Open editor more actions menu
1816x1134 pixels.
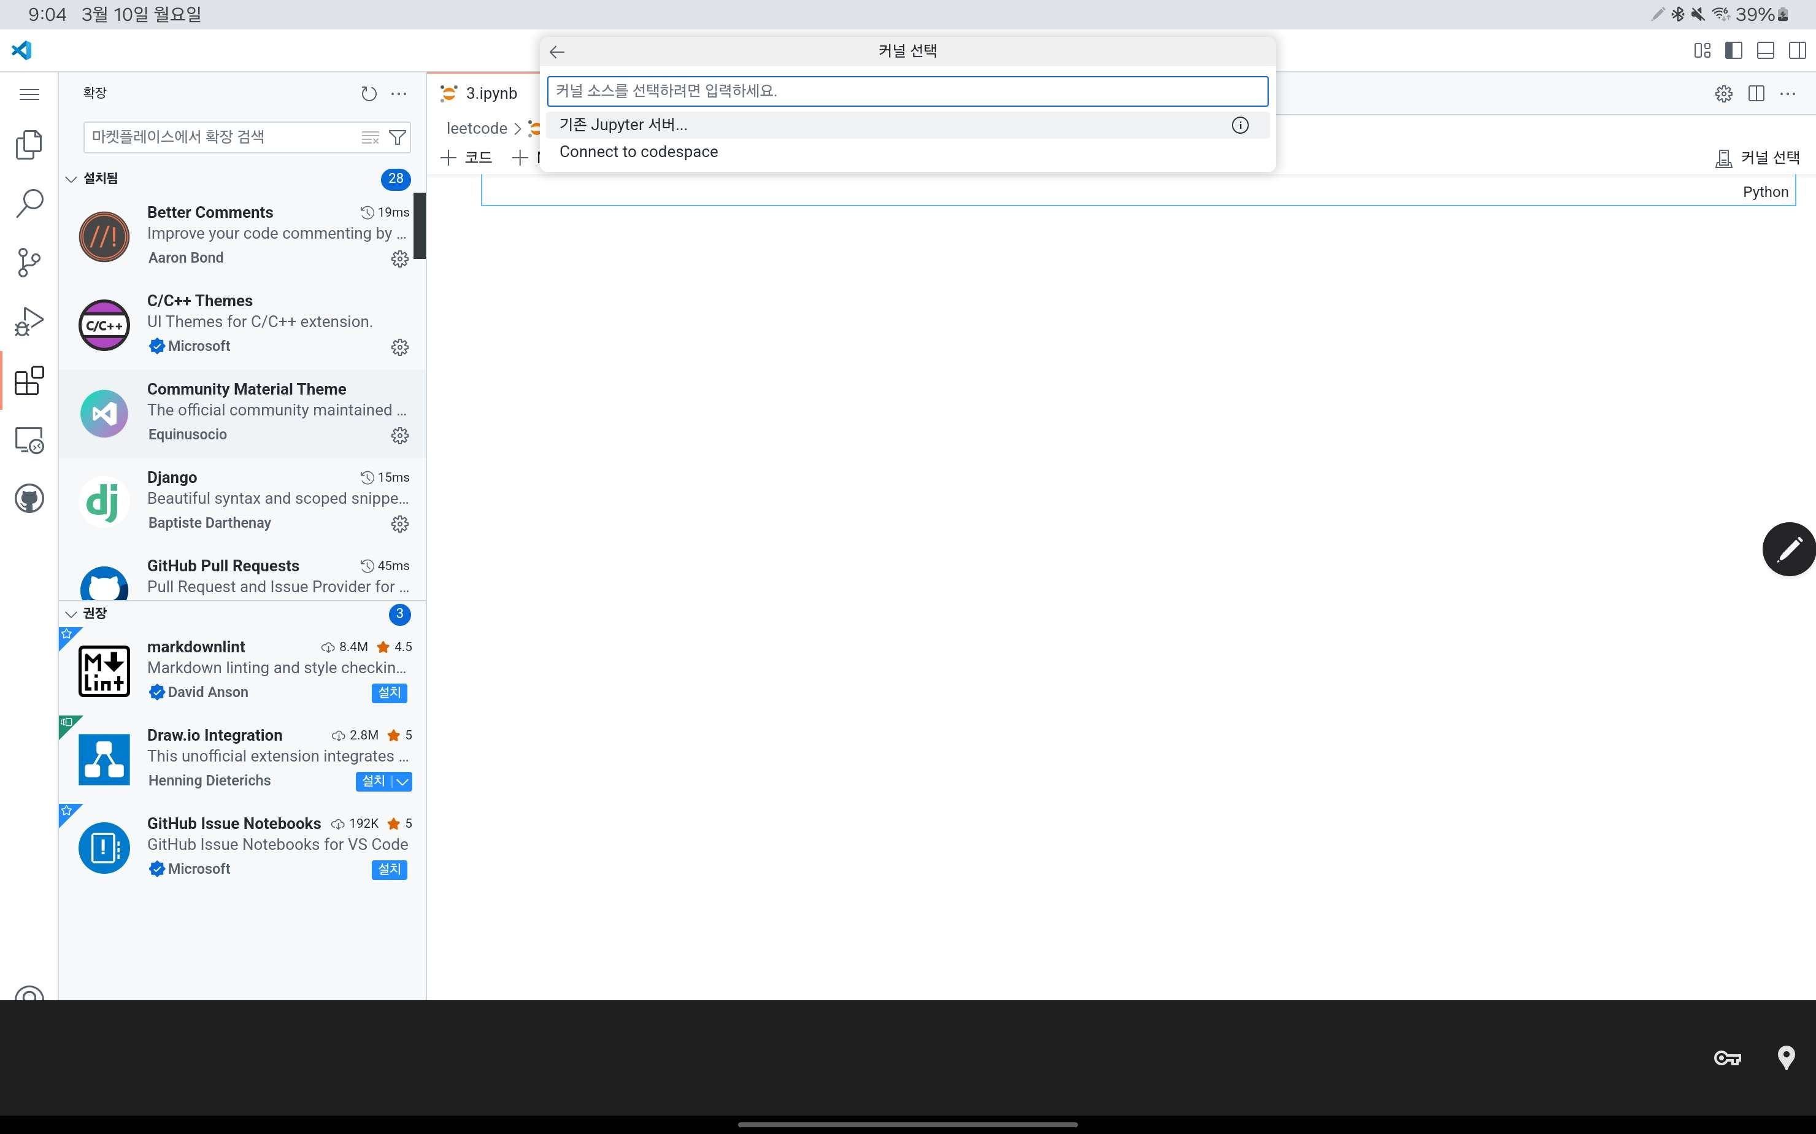[1788, 94]
